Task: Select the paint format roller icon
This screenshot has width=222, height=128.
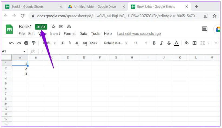Action: tap(34, 43)
